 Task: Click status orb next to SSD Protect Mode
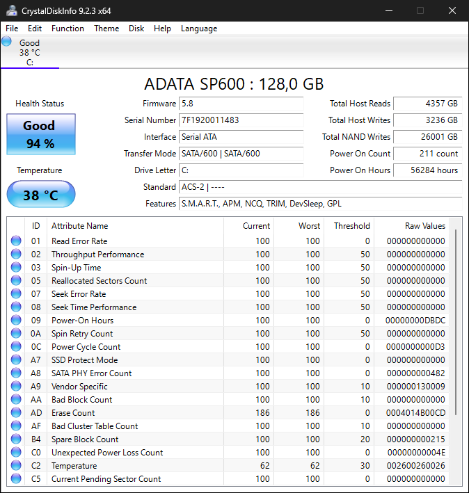(16, 360)
